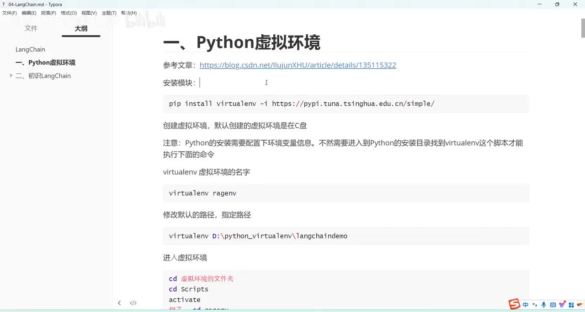Select the LangChain outline heading
Screen dimensions: 585x312
[x=30, y=49]
